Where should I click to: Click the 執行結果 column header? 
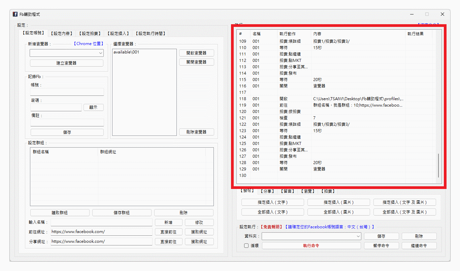click(x=419, y=34)
